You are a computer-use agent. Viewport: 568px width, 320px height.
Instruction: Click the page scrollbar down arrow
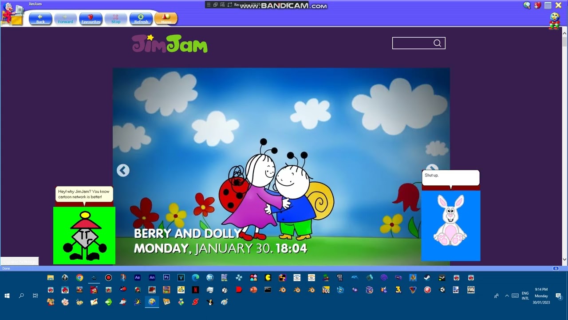pyautogui.click(x=564, y=259)
